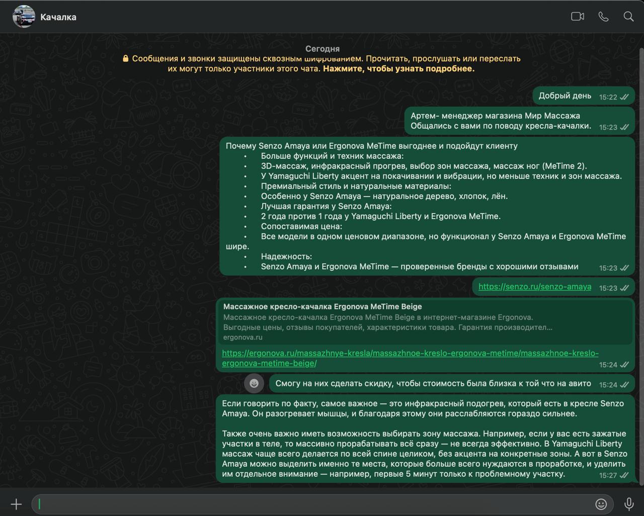
Task: Click the 'Сопоставимая цена:' line
Action: pyautogui.click(x=301, y=226)
